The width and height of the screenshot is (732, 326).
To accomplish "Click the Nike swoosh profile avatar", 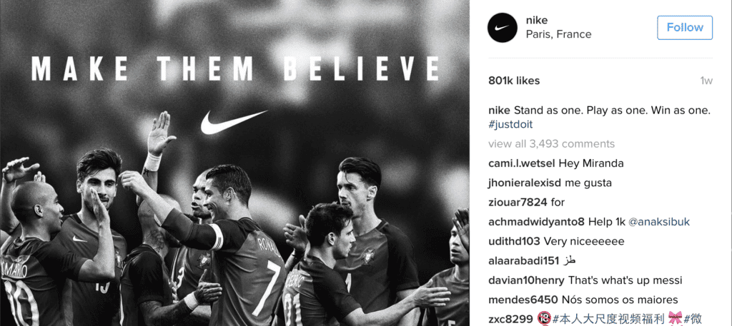I will tap(503, 28).
